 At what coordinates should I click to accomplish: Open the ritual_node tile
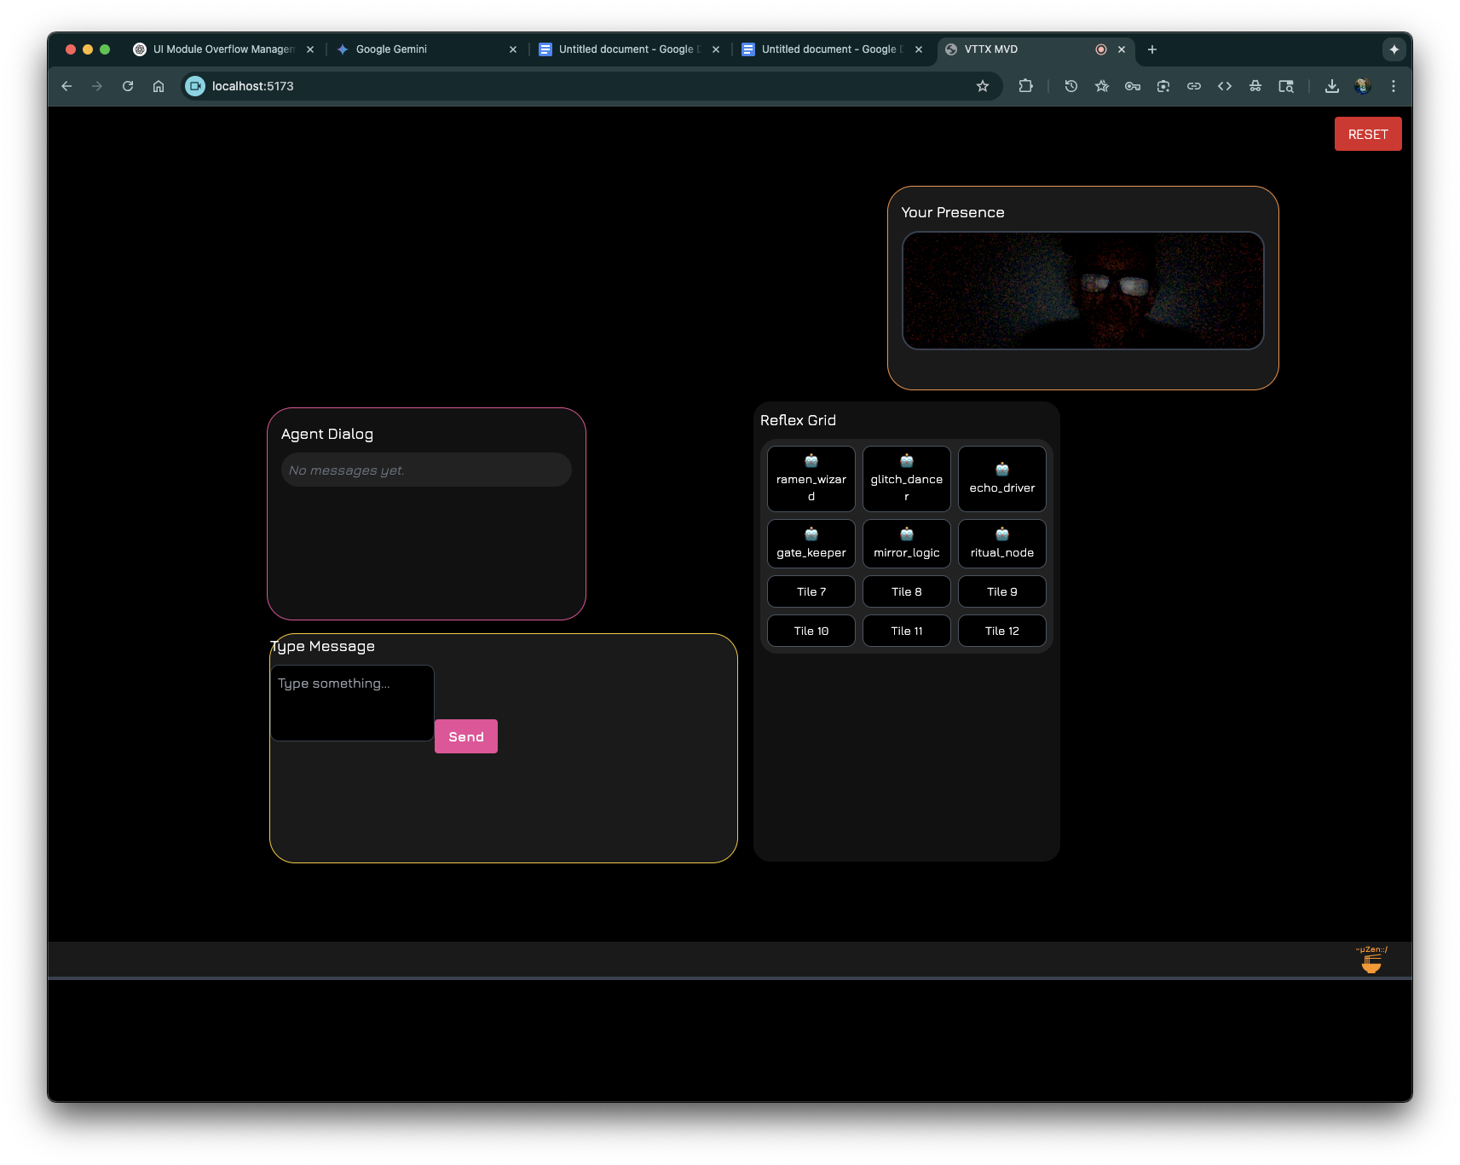tap(1001, 544)
